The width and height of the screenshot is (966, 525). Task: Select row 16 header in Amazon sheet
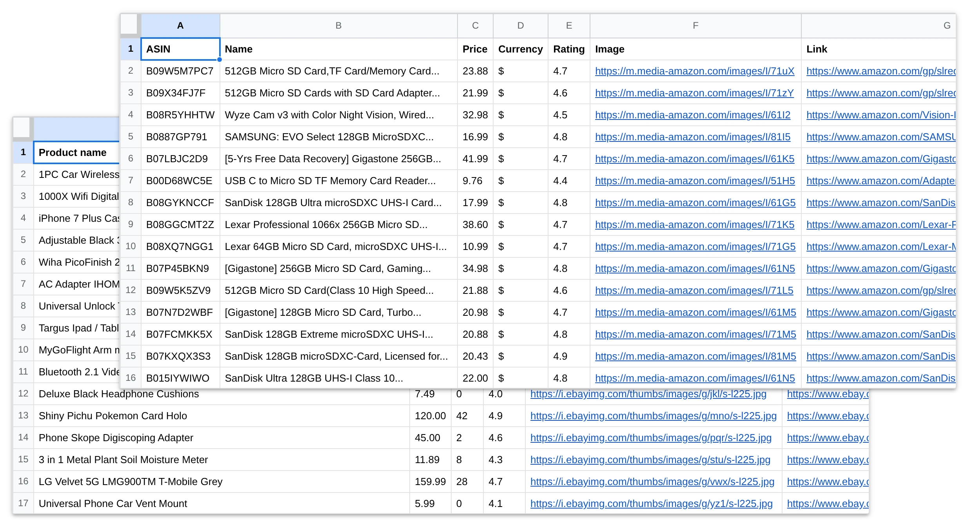click(131, 378)
